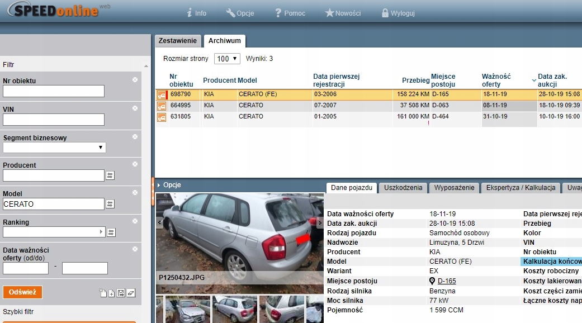Switch to the Zestawienie tab
Screen dimensions: 582x323
point(177,41)
